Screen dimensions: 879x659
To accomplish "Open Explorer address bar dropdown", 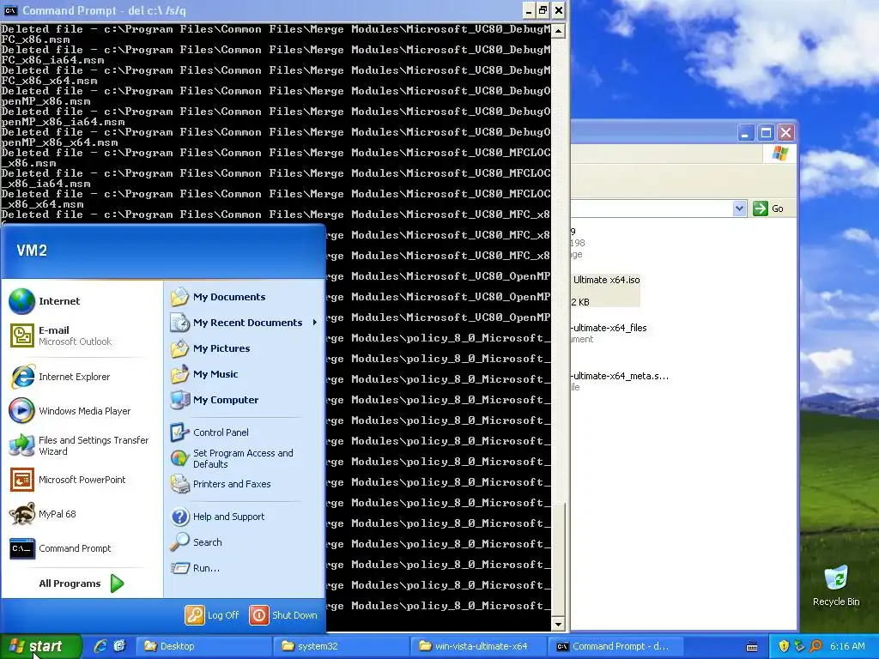I will (x=739, y=209).
